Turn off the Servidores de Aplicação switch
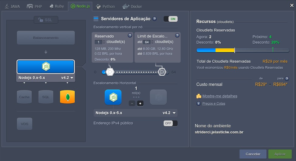Viewport: 296px width, 161px height. [x=171, y=19]
